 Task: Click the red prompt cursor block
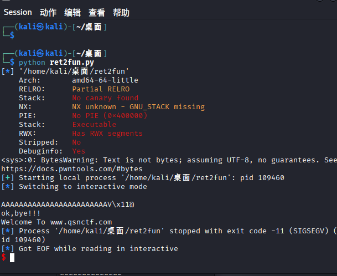coord(12,258)
